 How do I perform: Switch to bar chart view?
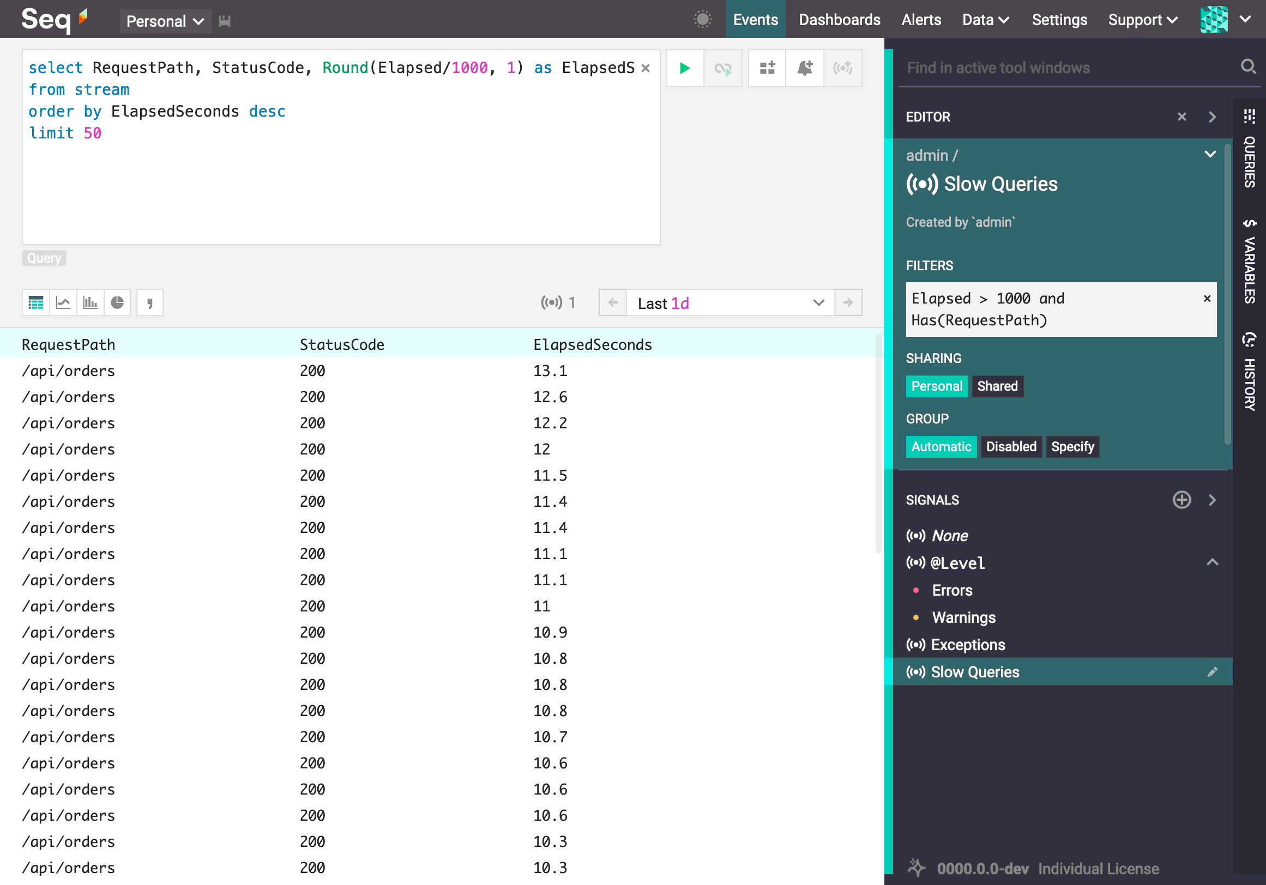[90, 302]
